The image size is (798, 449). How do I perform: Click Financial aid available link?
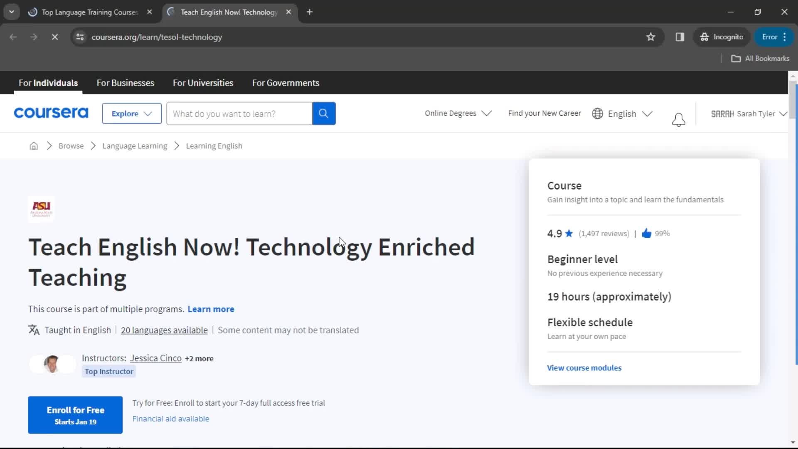pos(171,419)
